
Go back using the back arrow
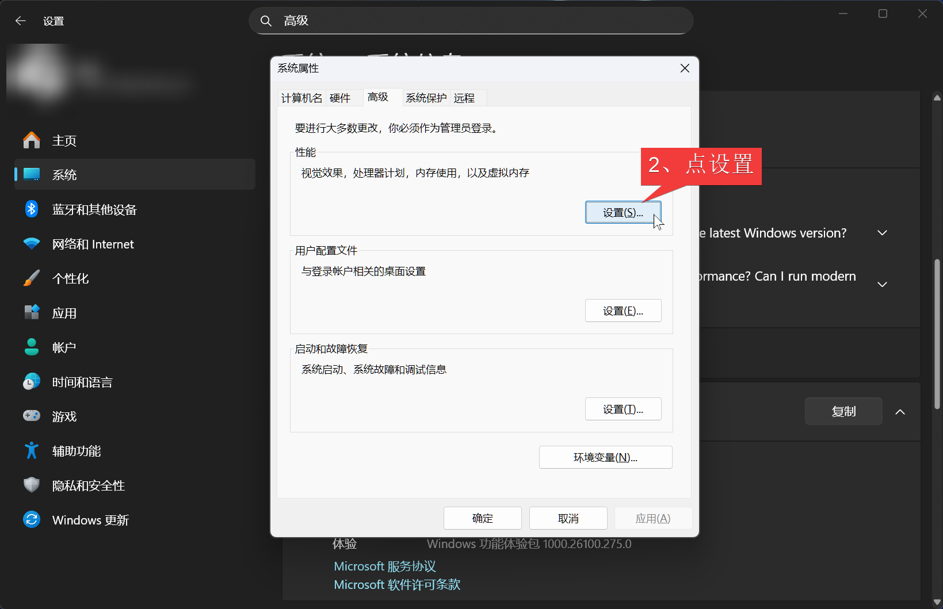[x=21, y=21]
